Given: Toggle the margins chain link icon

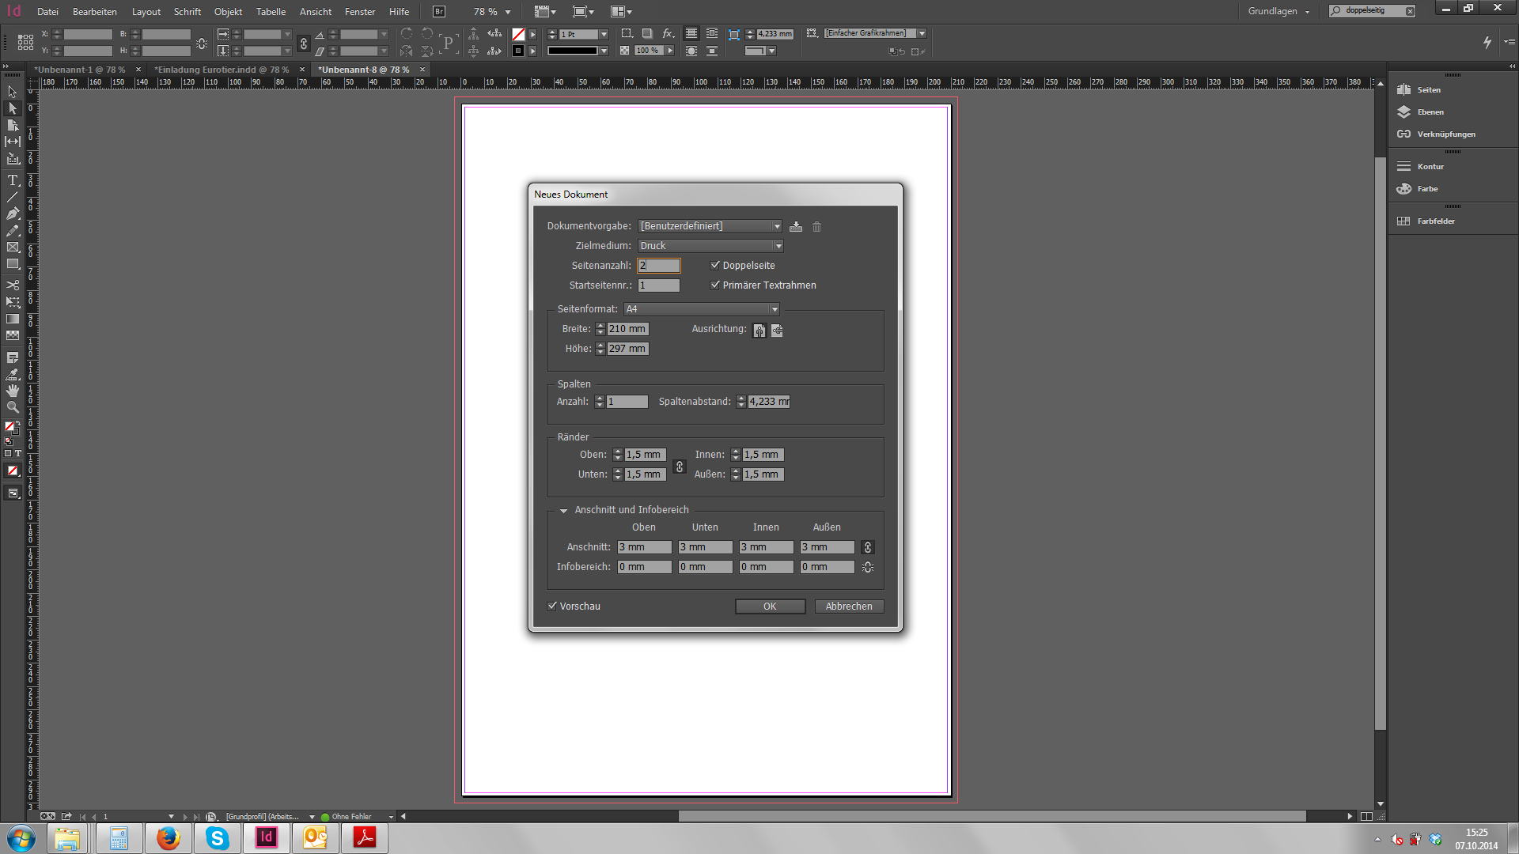Looking at the screenshot, I should tap(679, 467).
